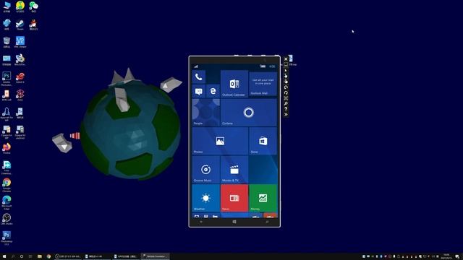Select single touch input in emulator toolbar
463x260 pixels.
click(286, 76)
